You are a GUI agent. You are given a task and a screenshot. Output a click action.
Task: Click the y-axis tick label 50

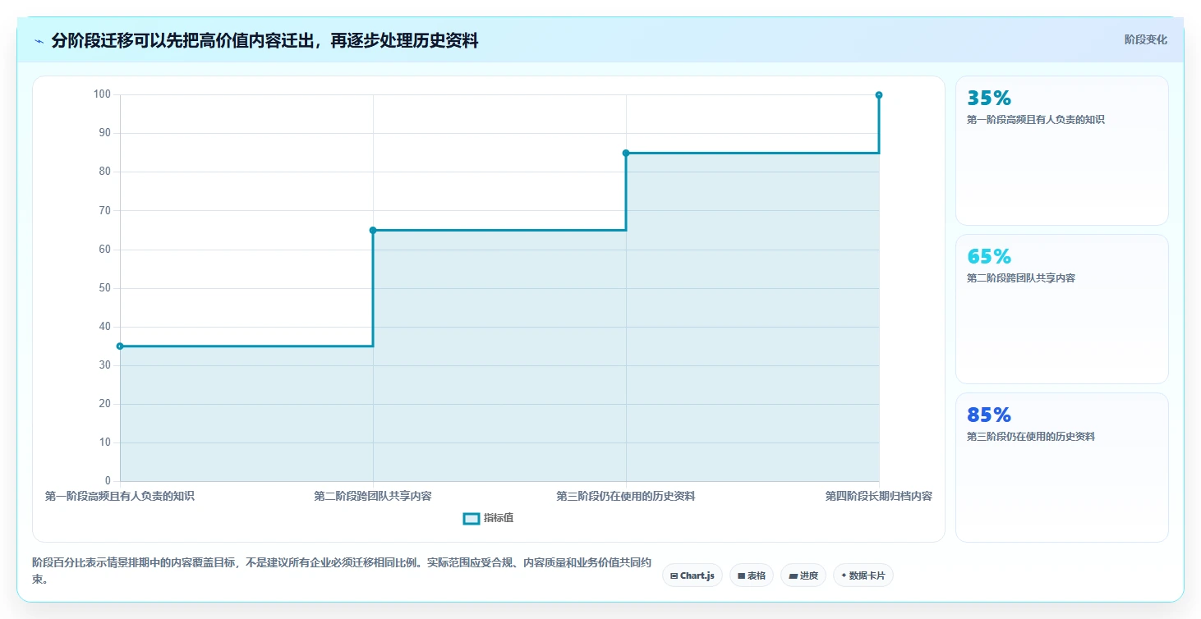pos(104,288)
